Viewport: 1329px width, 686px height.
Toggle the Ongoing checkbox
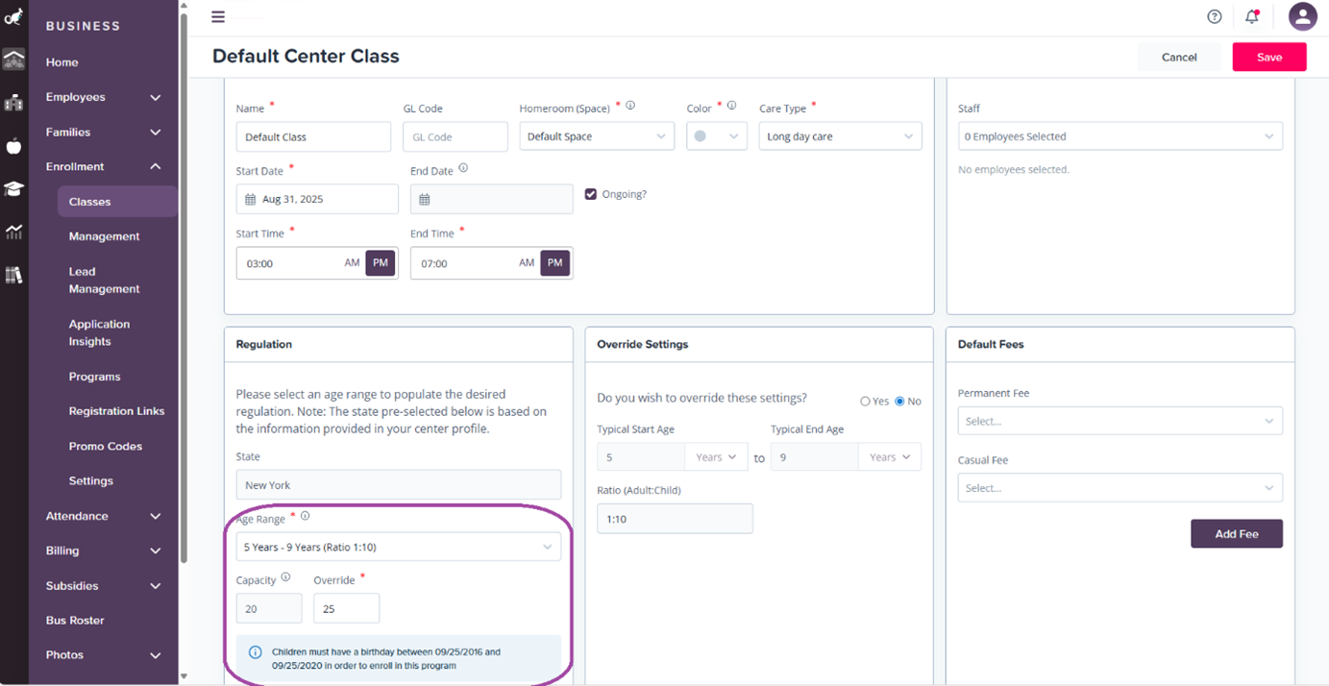point(592,193)
